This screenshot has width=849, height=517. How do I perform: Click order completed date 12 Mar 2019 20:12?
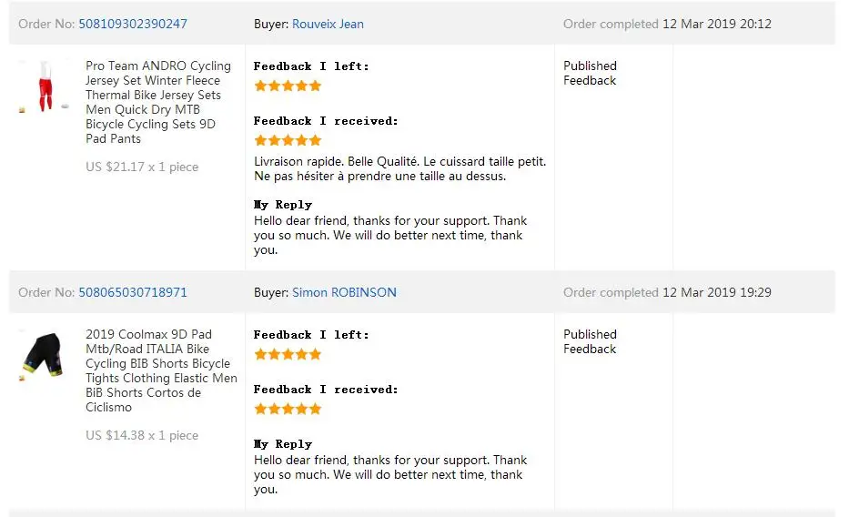tap(717, 24)
